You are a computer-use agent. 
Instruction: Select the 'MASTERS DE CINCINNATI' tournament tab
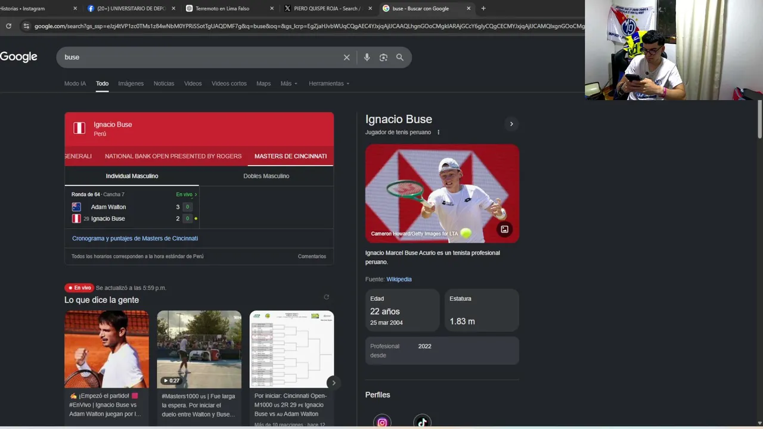(x=290, y=156)
